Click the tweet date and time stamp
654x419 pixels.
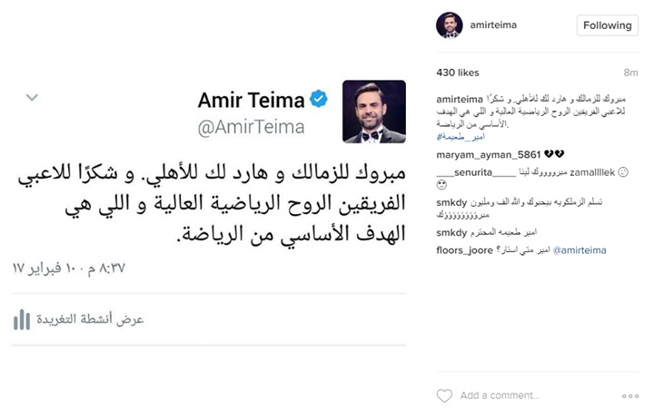69,268
